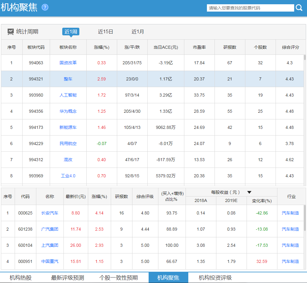Open the 长安汽车 stock link
The height and width of the screenshot is (283, 307).
pos(50,213)
